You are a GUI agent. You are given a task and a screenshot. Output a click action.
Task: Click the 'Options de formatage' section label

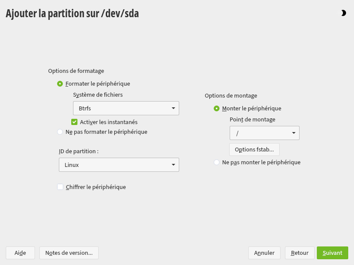point(76,71)
